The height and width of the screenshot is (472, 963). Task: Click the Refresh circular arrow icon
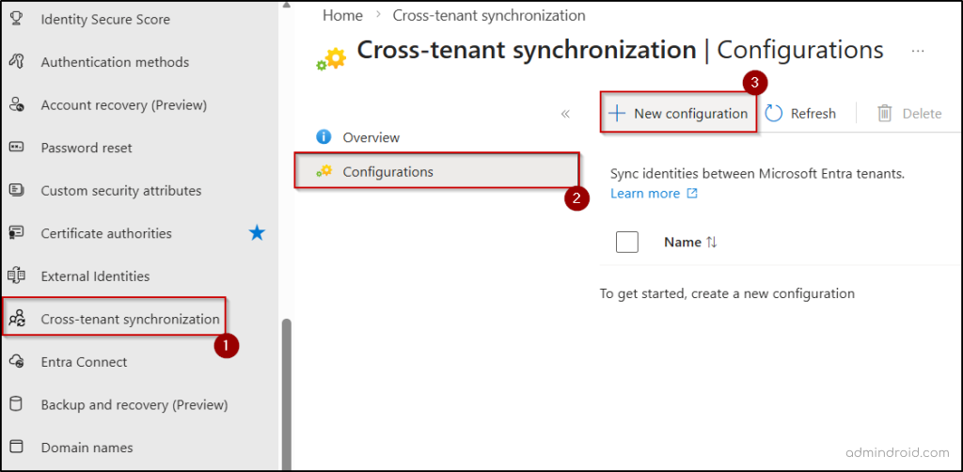tap(773, 114)
